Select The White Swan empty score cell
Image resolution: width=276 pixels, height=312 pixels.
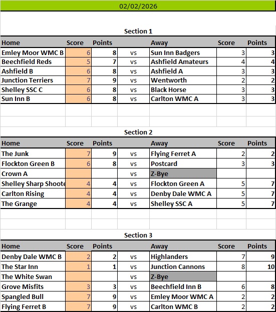(x=78, y=277)
